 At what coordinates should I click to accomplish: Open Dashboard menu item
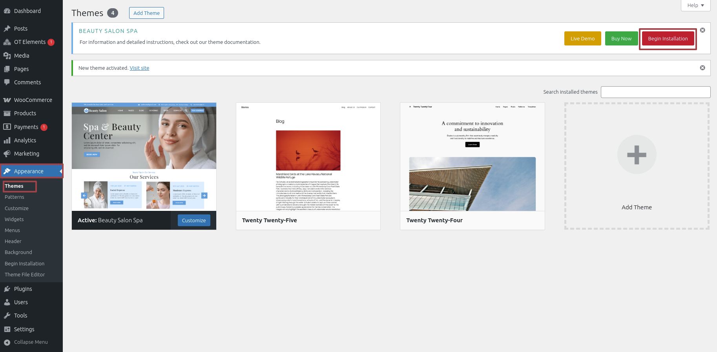tap(31, 11)
